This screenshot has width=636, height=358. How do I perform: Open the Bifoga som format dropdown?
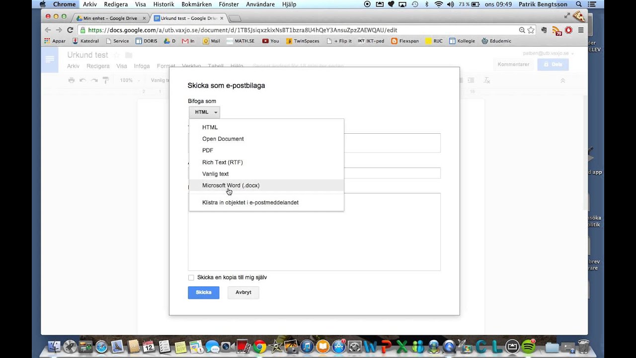coord(204,112)
